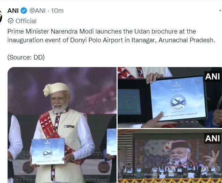This screenshot has height=183, width=222.
Task: Click the UDAN airplane logo in top-right photo
Action: click(178, 101)
